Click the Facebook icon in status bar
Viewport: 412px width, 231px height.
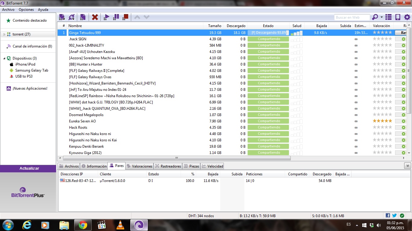[388, 216]
